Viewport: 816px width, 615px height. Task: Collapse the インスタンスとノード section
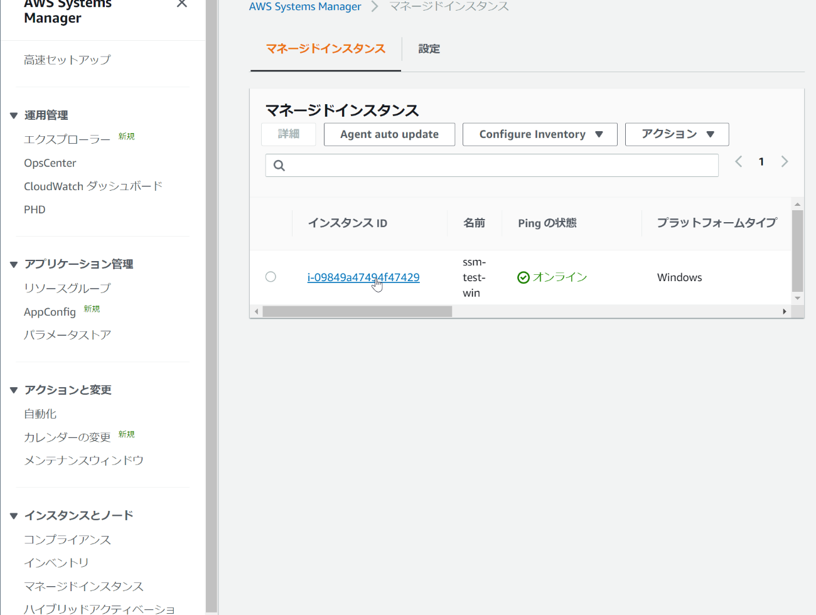(x=14, y=516)
